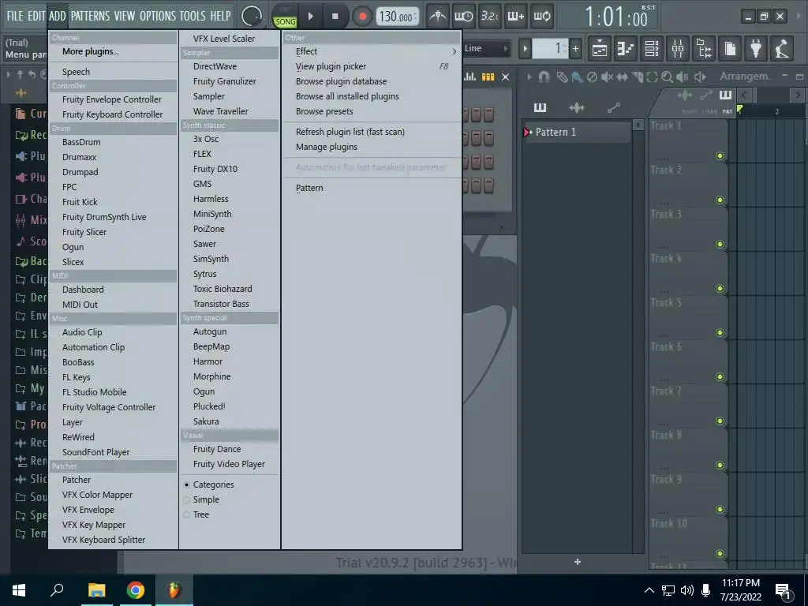This screenshot has height=606, width=808.
Task: Expand the Effect submenu
Action: [x=372, y=51]
